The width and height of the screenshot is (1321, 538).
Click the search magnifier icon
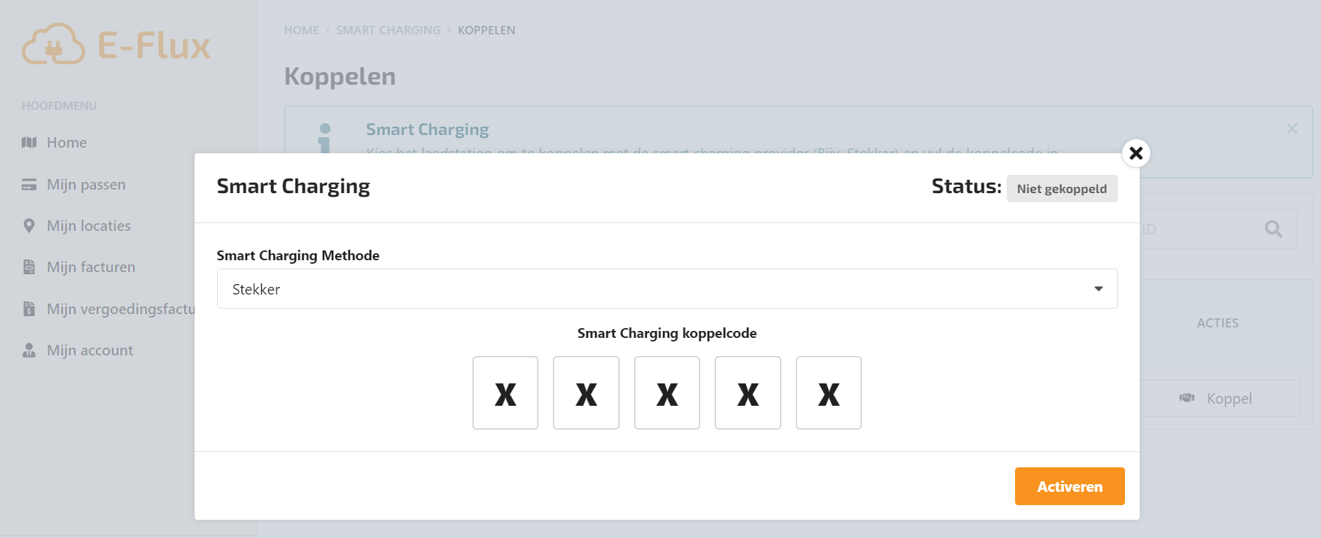pos(1273,229)
